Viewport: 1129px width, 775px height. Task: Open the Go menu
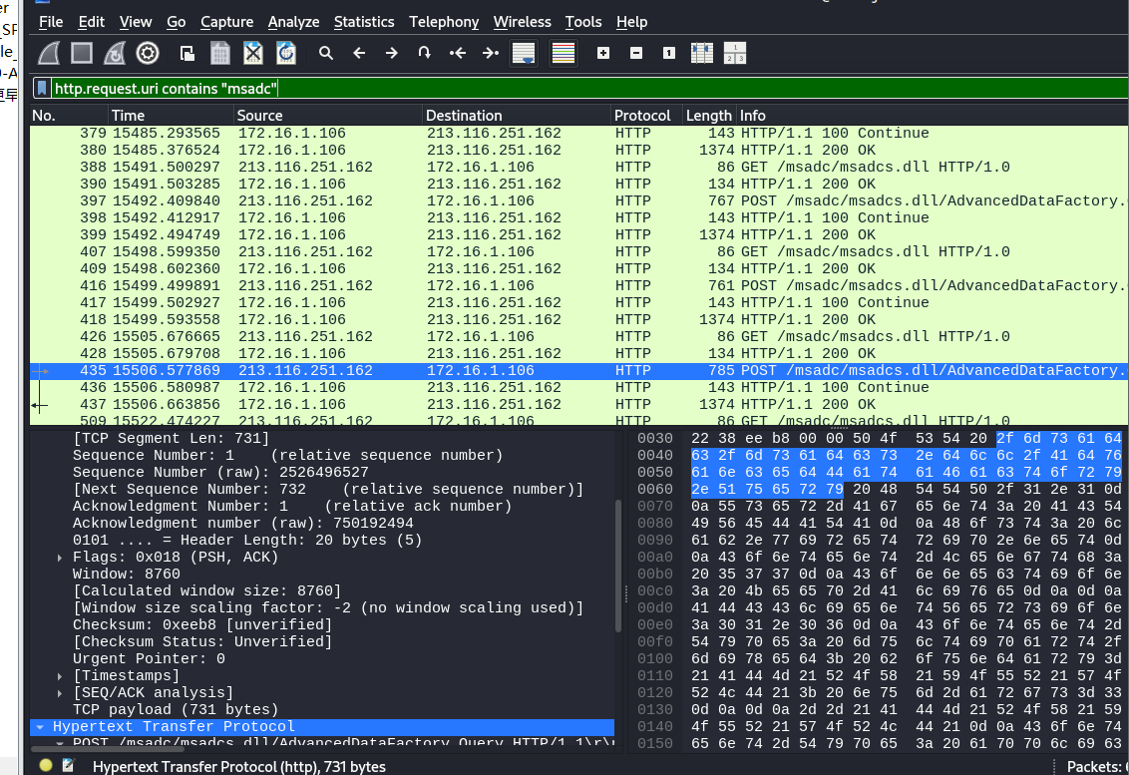click(177, 22)
